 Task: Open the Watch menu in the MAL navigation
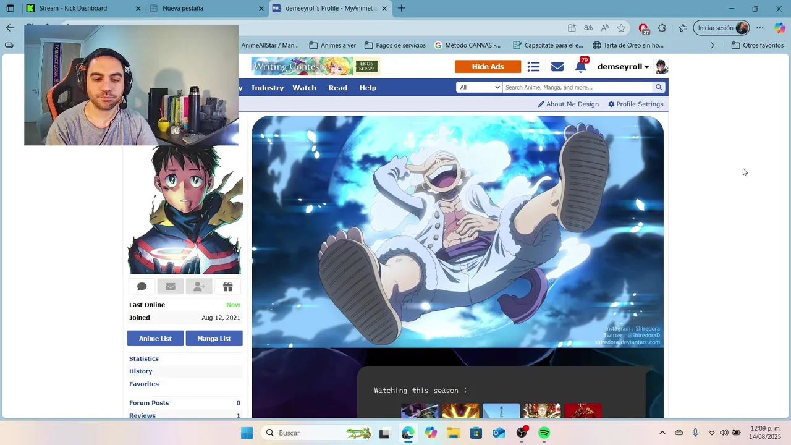[x=304, y=88]
